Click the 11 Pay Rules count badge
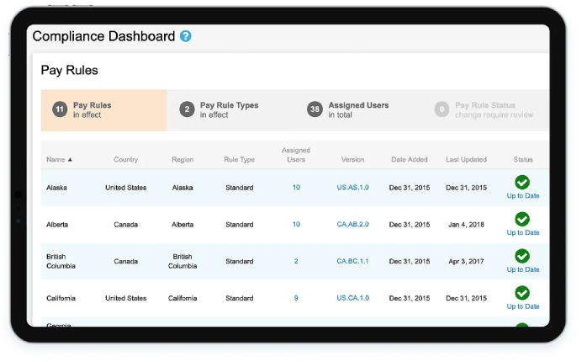The image size is (587, 362). [x=60, y=109]
